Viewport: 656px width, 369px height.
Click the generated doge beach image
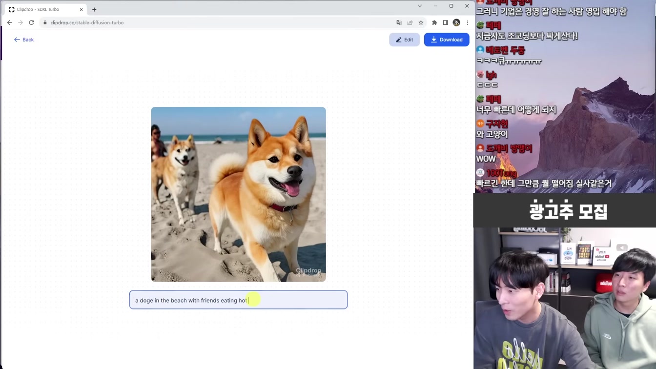click(238, 194)
